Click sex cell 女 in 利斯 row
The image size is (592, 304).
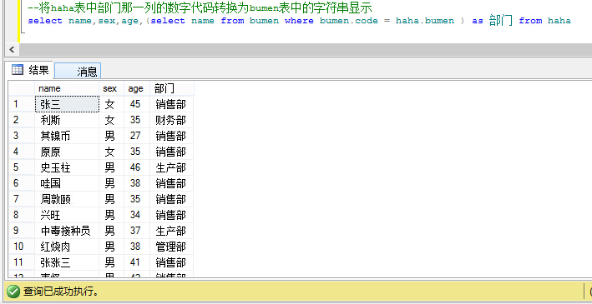pos(111,120)
